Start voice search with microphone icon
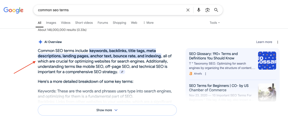The width and height of the screenshot is (288, 119). point(199,10)
